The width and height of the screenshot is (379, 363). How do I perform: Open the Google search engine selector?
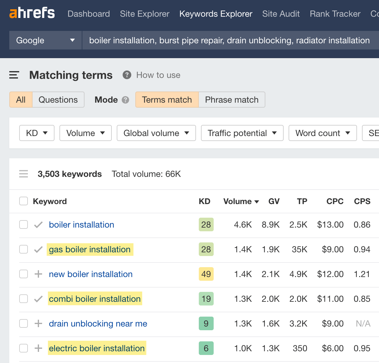click(x=45, y=40)
